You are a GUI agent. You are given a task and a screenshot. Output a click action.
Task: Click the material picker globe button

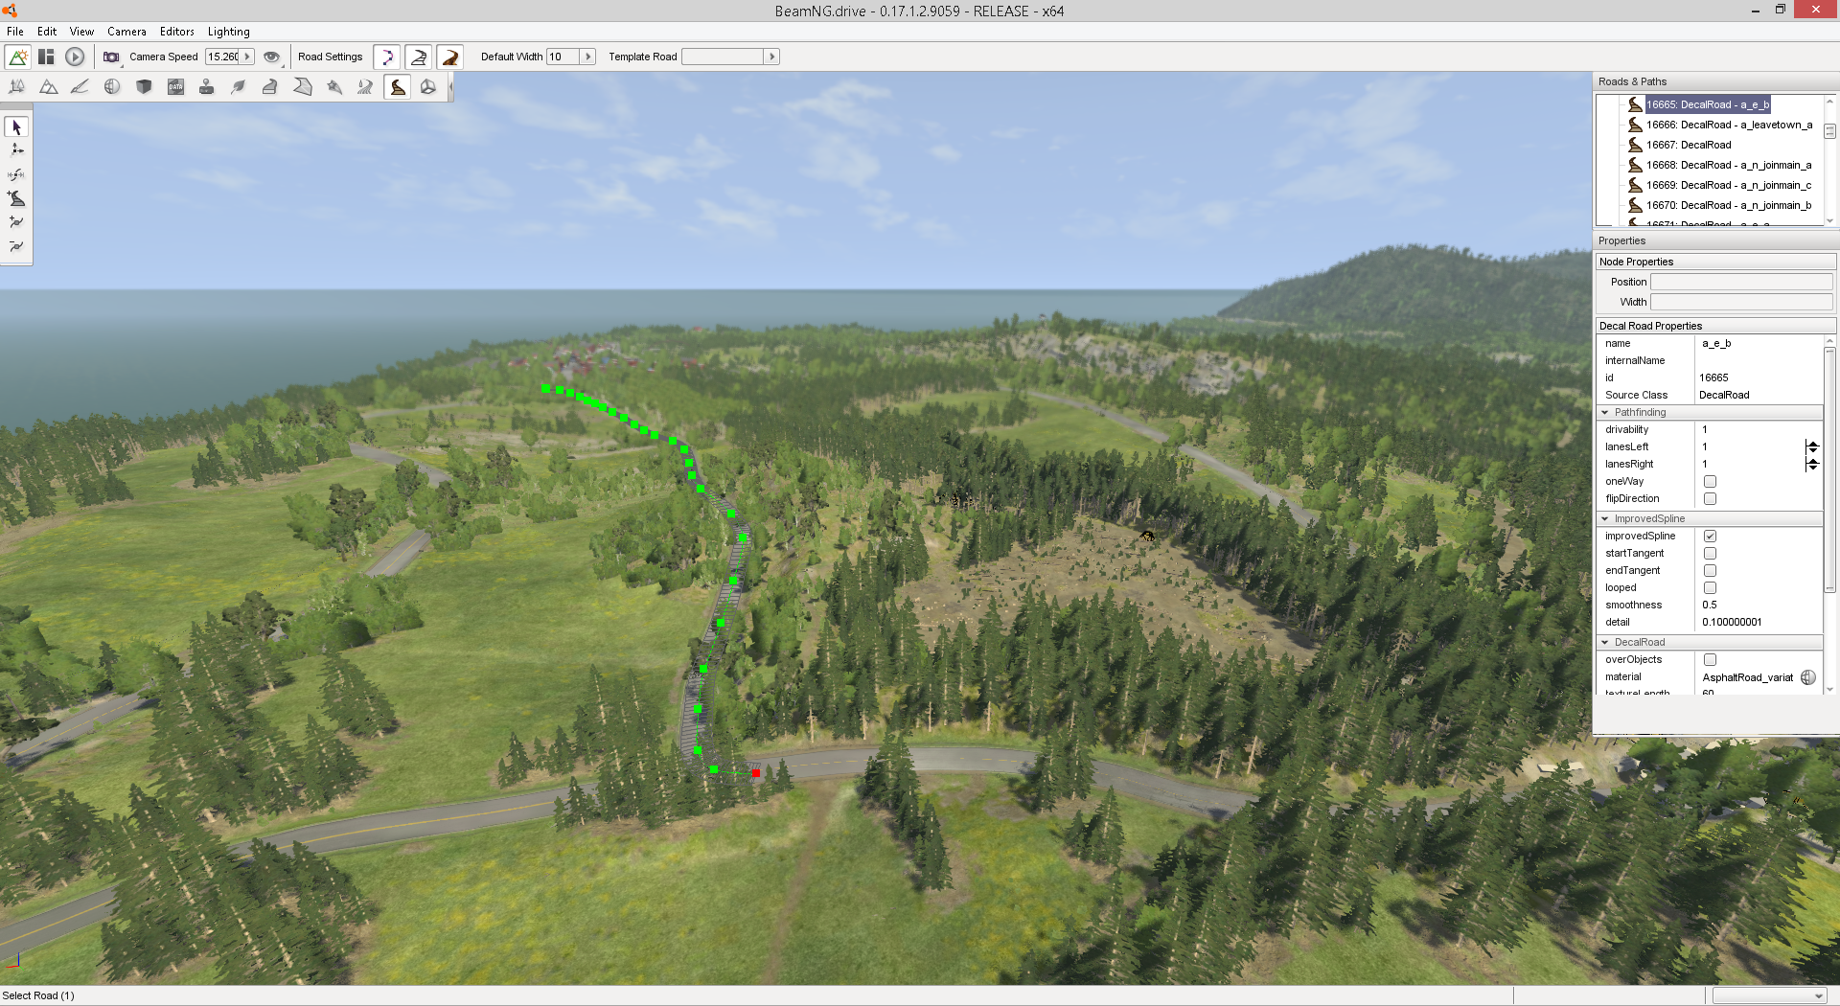pos(1808,677)
